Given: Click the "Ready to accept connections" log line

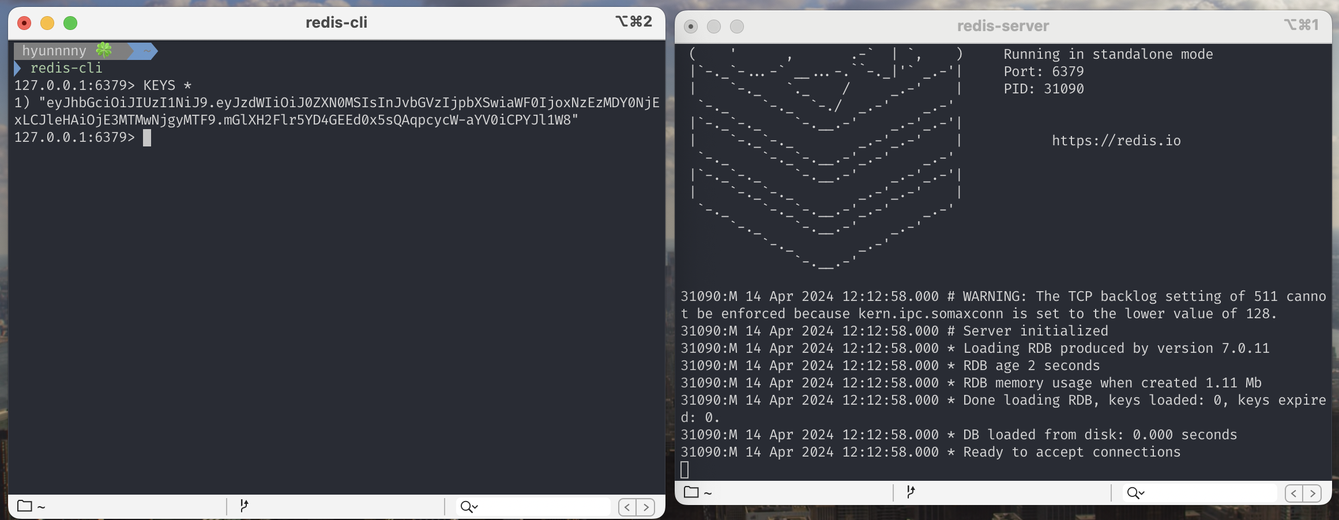Looking at the screenshot, I should (931, 452).
